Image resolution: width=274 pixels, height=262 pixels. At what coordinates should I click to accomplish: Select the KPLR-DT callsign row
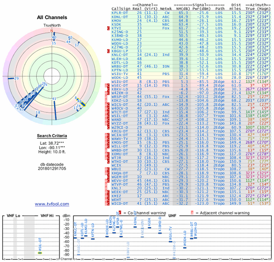click(191, 13)
